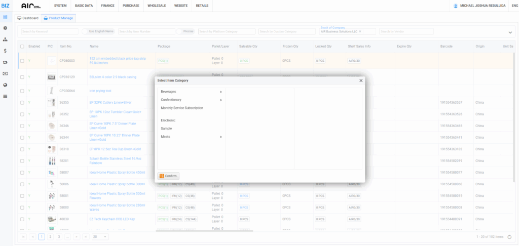Image resolution: width=519 pixels, height=246 pixels.
Task: Open the organization hierarchy sidebar icon
Action: 5,39
